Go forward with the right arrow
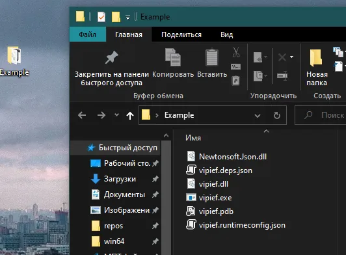 [101, 115]
